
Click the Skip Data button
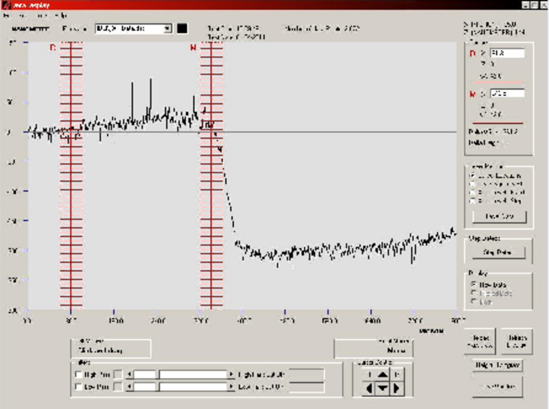pyautogui.click(x=498, y=252)
